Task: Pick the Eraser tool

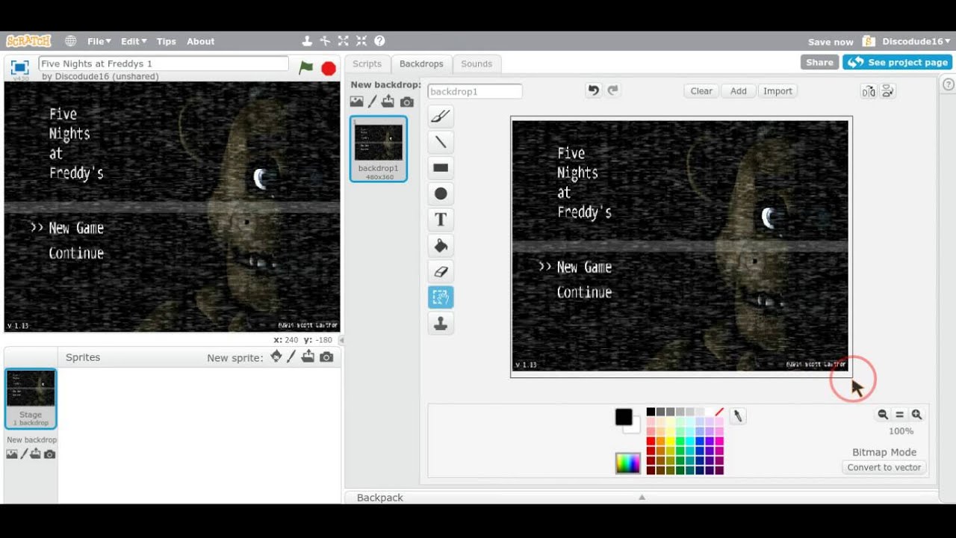Action: (441, 272)
